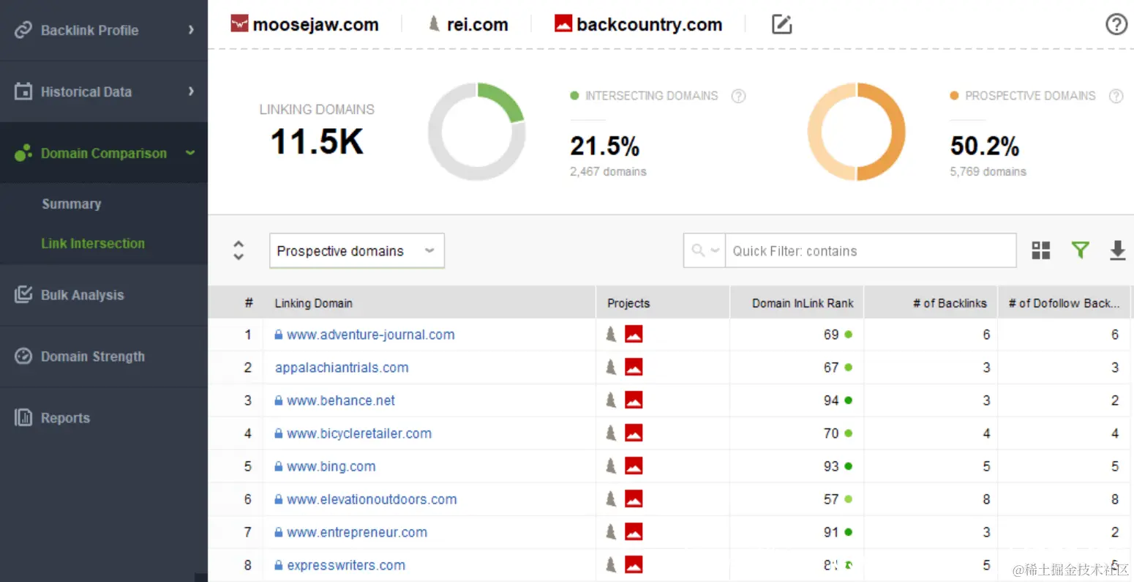Open the Historical Data menu
Image resolution: width=1134 pixels, height=582 pixels.
click(x=104, y=92)
